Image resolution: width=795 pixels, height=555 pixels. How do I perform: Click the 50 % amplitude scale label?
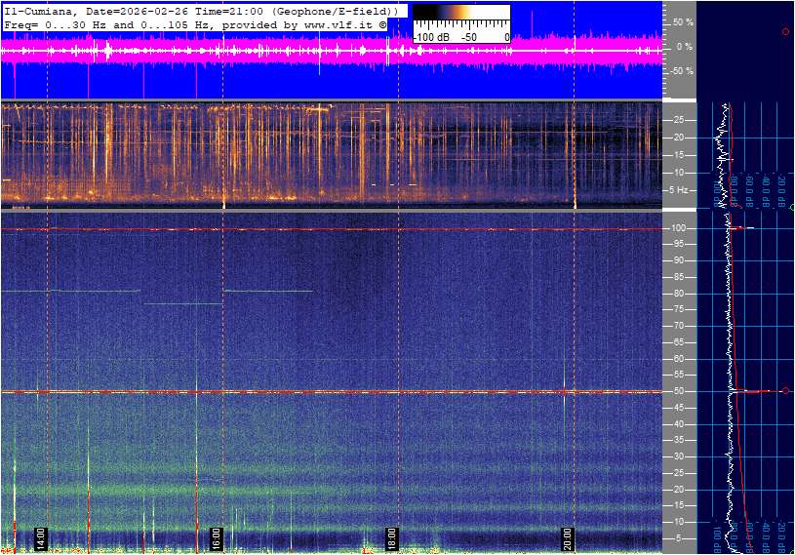point(683,21)
